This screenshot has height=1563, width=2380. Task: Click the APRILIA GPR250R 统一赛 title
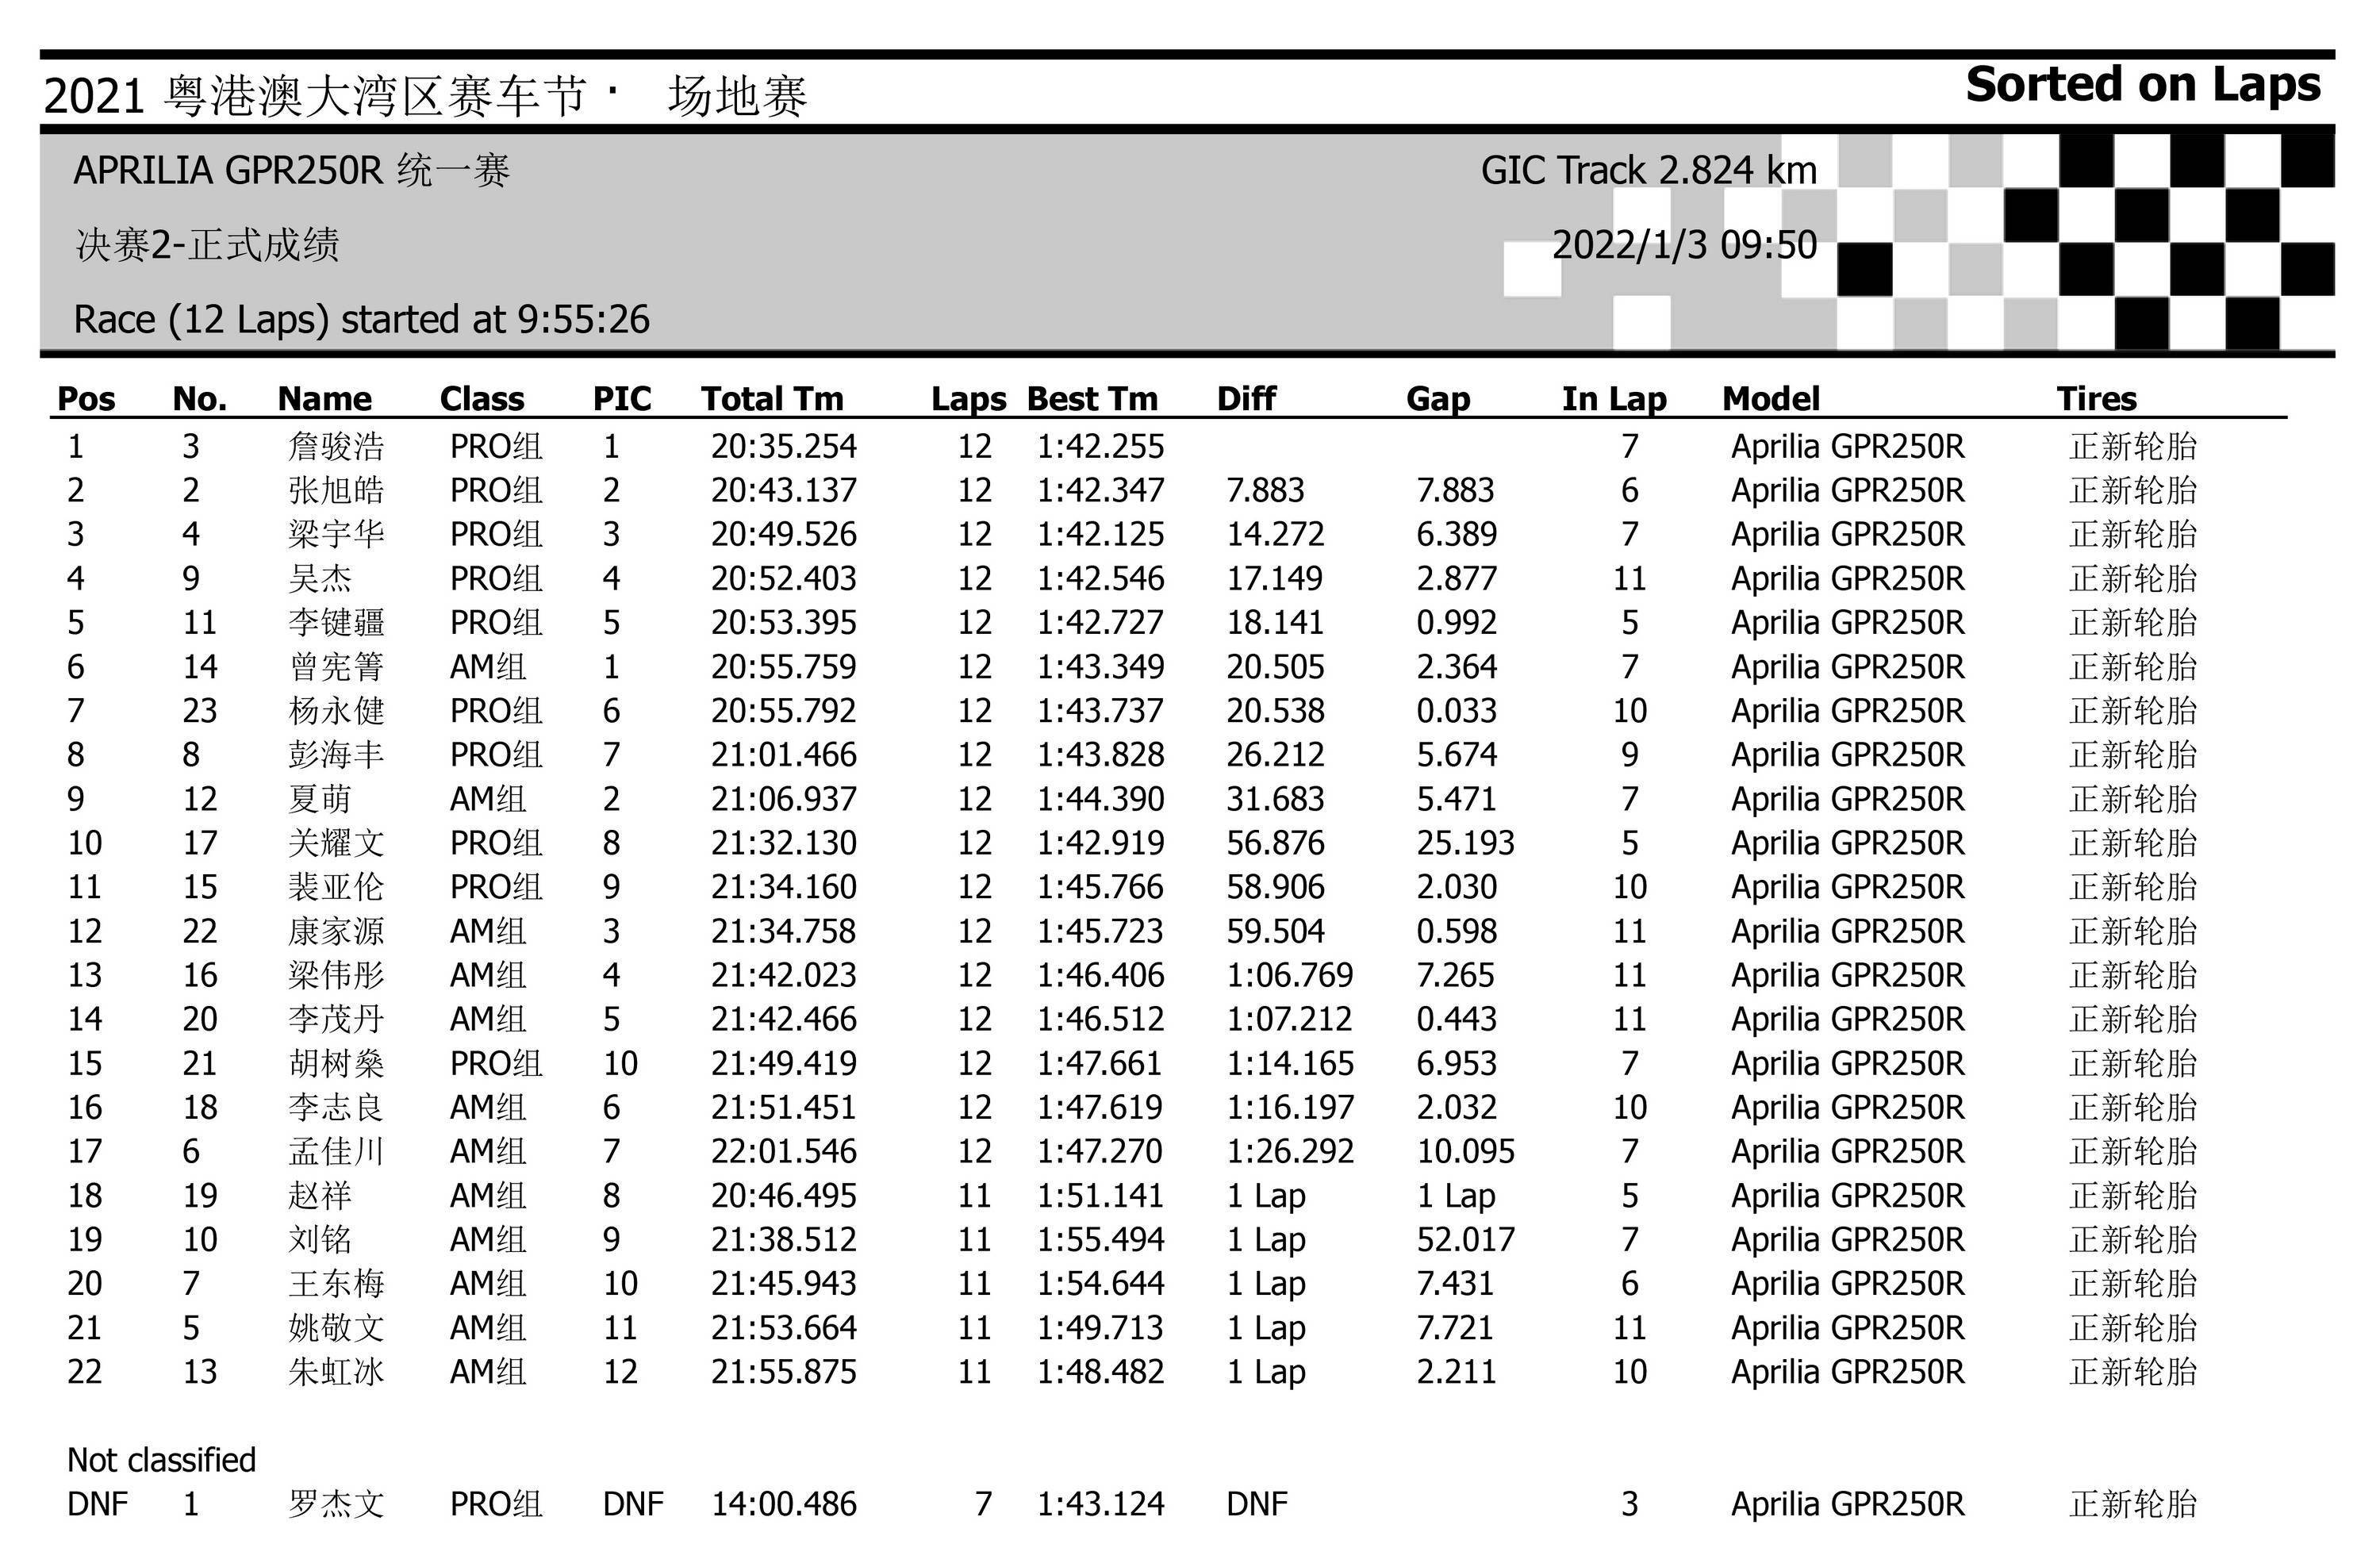pyautogui.click(x=291, y=171)
